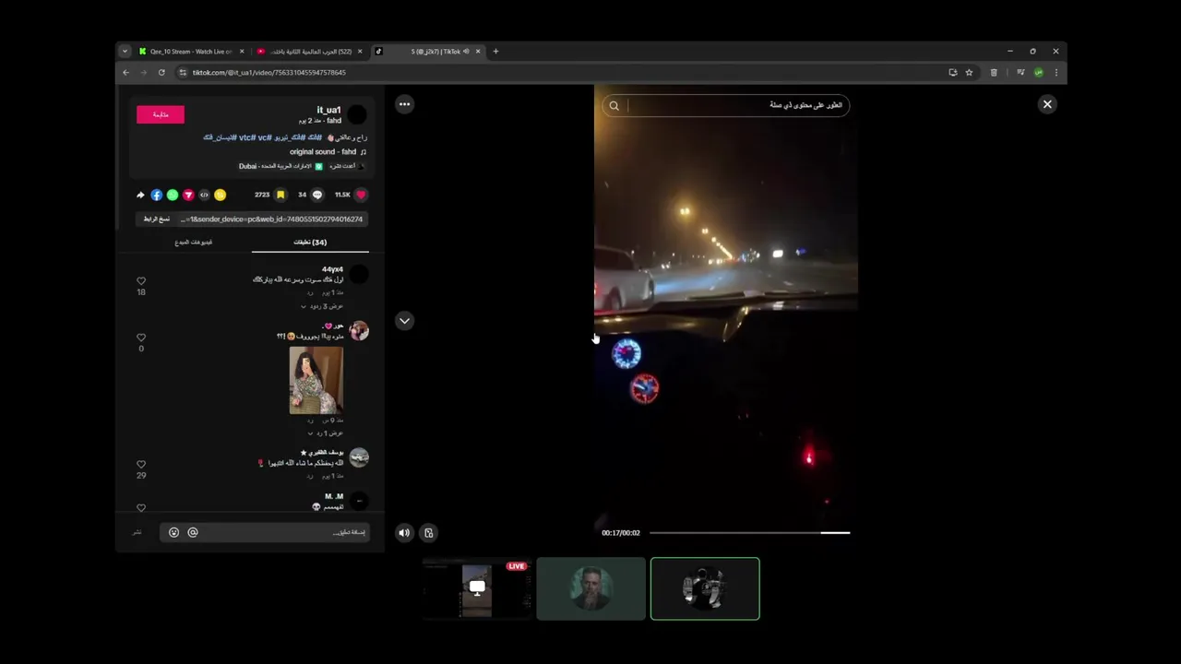Like the comment showing 29 likes
Screen dimensions: 1181x664
(141, 465)
